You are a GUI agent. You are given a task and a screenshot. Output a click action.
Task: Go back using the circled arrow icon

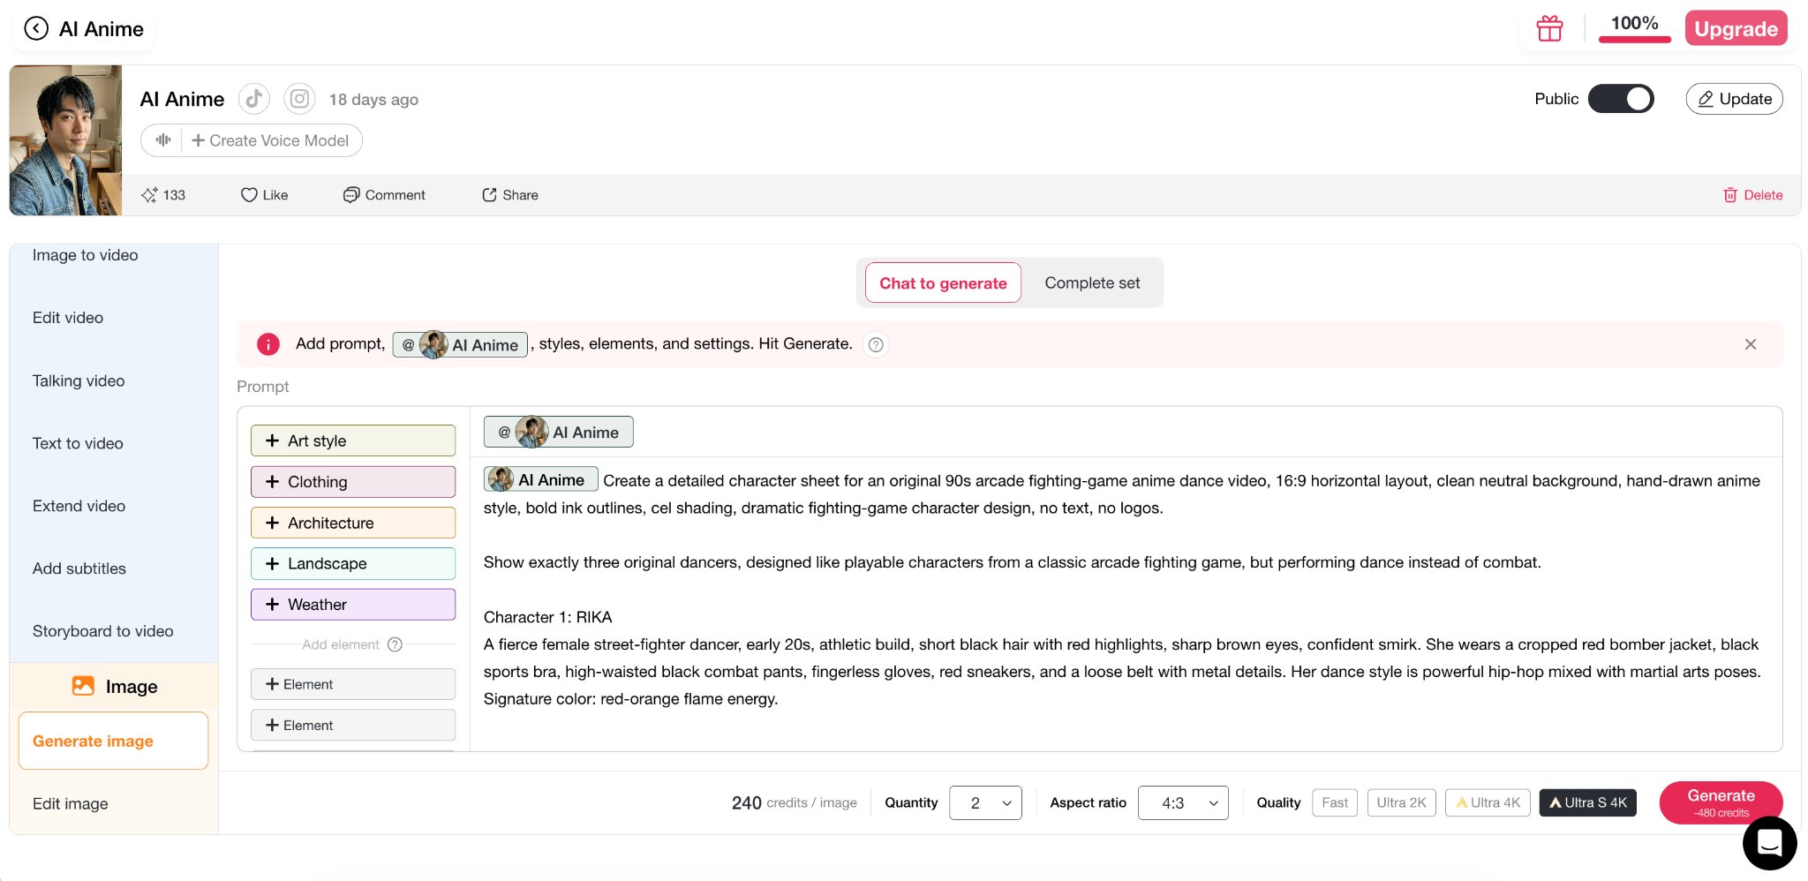[36, 29]
